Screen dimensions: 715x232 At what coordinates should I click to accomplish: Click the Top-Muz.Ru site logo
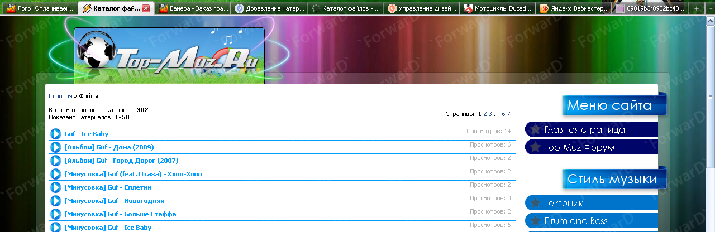tap(169, 56)
